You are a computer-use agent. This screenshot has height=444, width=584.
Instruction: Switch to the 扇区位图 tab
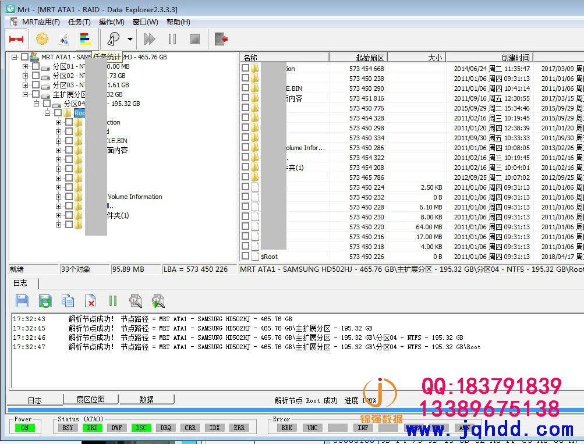[90, 399]
